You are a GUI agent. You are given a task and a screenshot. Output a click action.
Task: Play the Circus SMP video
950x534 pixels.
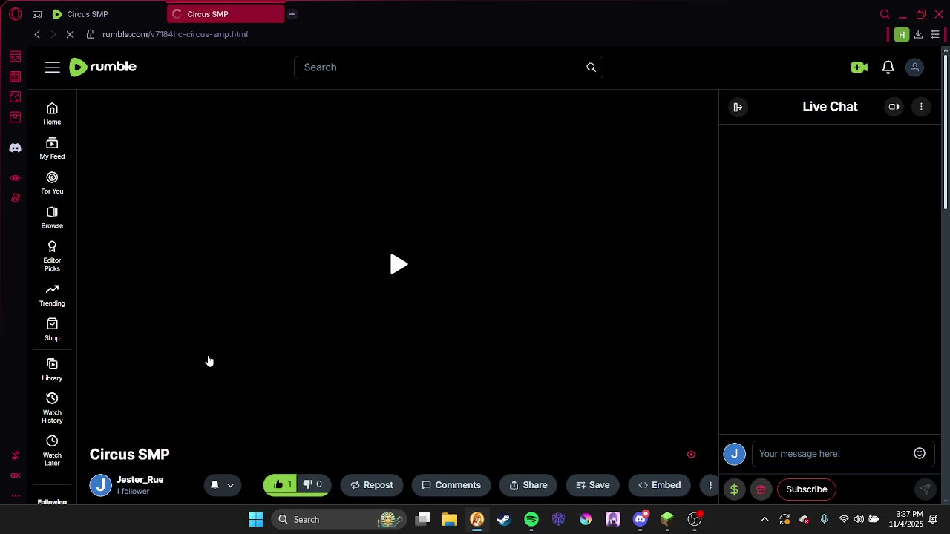pyautogui.click(x=399, y=264)
